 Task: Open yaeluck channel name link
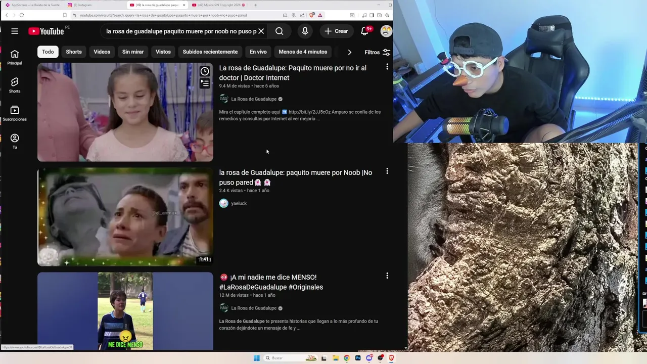click(x=239, y=203)
